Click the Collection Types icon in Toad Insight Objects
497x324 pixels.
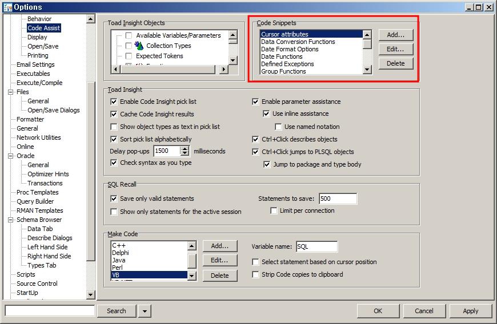(x=138, y=46)
